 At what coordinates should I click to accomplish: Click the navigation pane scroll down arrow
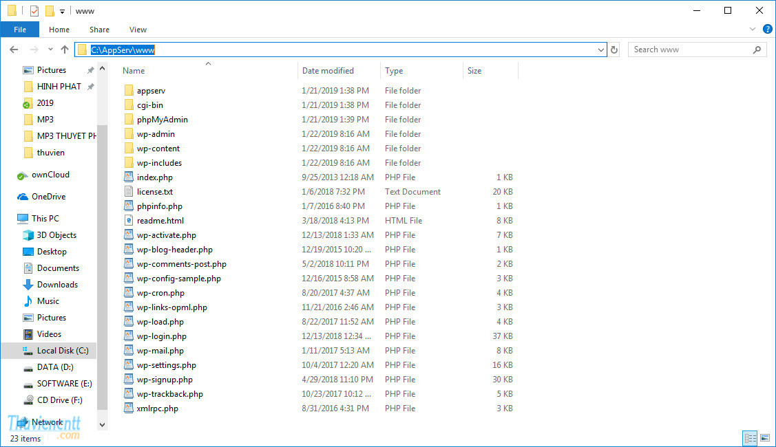tap(103, 425)
